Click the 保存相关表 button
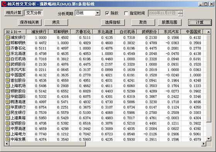This screenshot has width=216, height=152. click(x=30, y=22)
